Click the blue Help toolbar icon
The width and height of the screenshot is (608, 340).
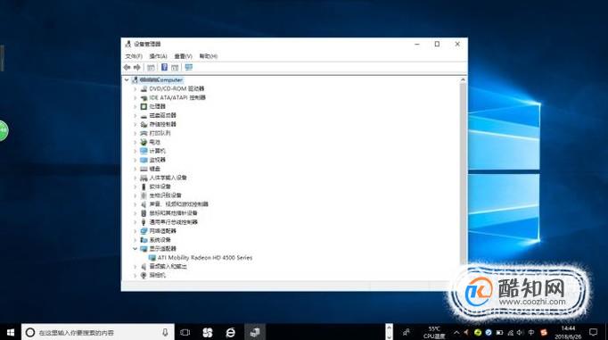164,68
